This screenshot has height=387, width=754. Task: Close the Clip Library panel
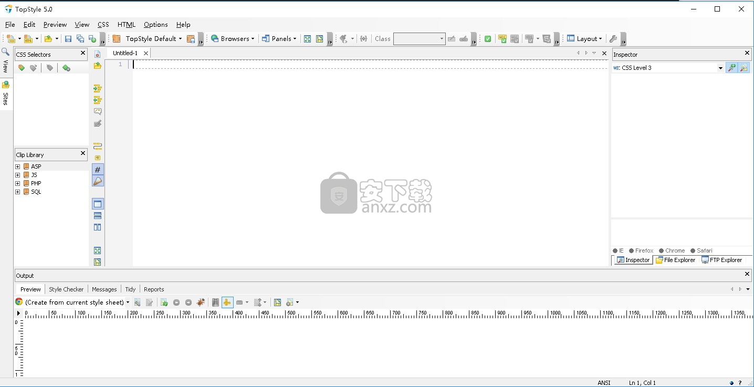tap(83, 153)
